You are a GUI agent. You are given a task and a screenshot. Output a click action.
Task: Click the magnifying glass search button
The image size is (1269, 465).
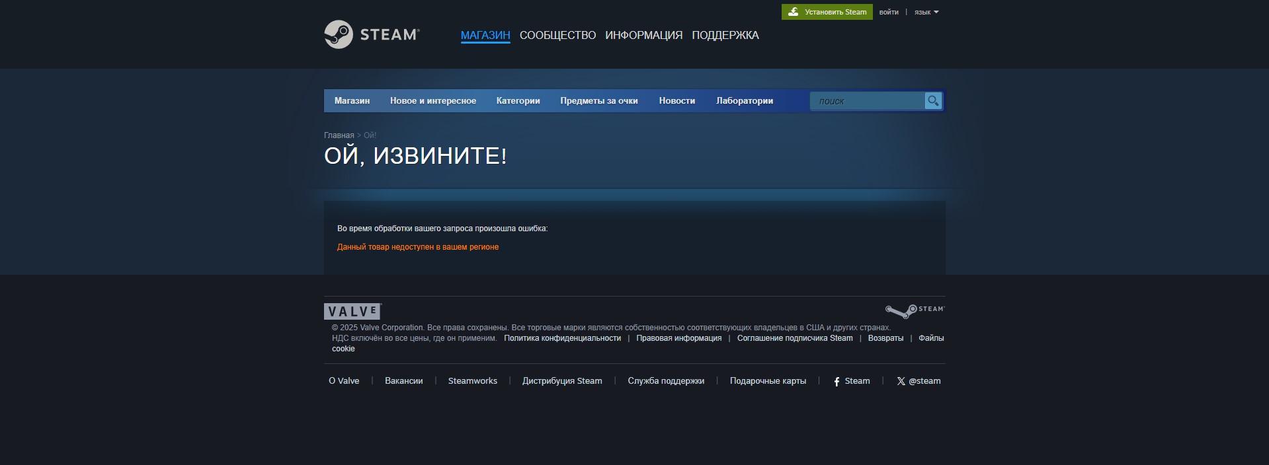click(x=933, y=101)
